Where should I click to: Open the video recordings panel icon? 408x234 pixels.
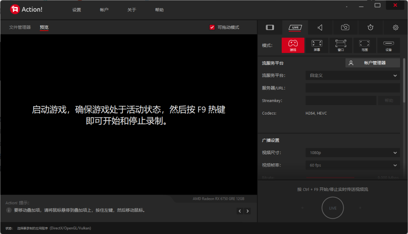pos(270,27)
